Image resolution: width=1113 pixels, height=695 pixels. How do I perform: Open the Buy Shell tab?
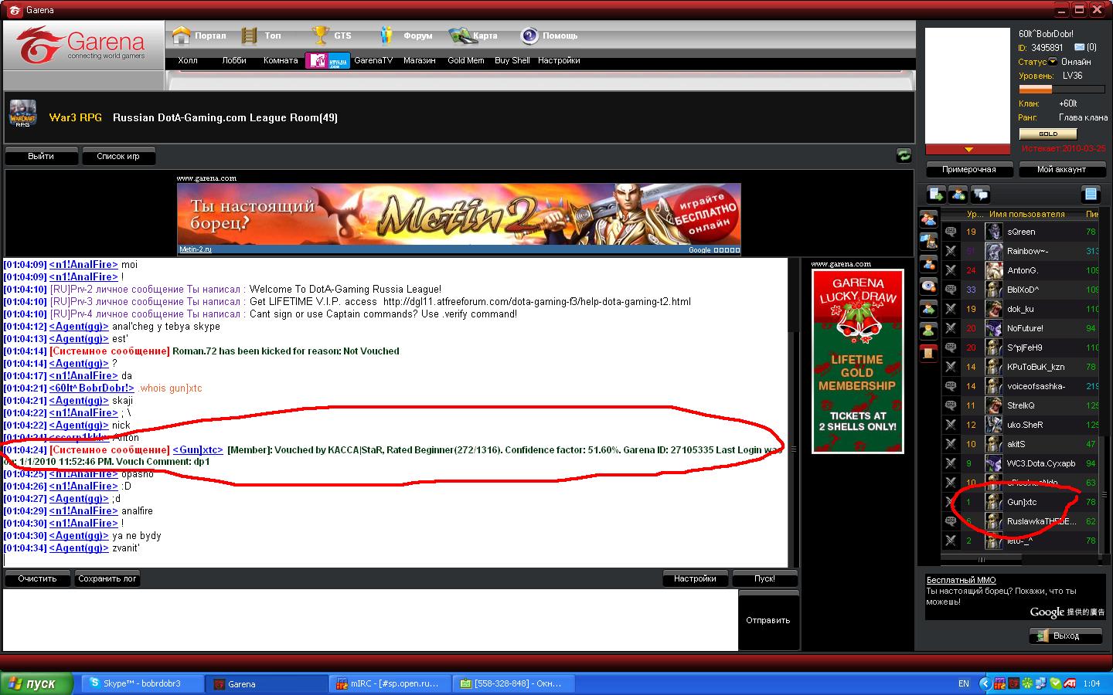[x=512, y=60]
